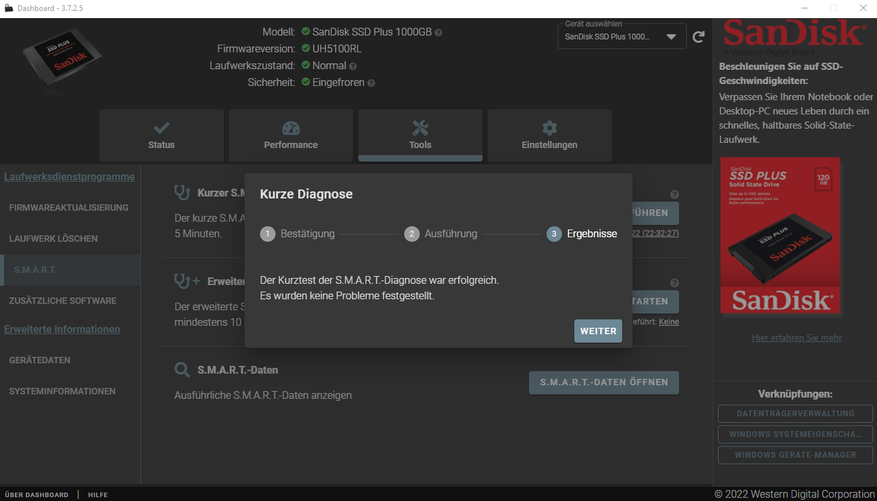
Task: Click HILFE in the footer
Action: [x=98, y=495]
